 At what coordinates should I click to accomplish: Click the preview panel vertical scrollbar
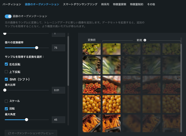(x=181, y=88)
